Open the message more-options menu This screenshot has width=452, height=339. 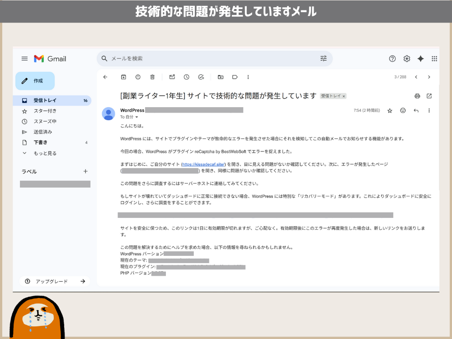[x=429, y=110]
